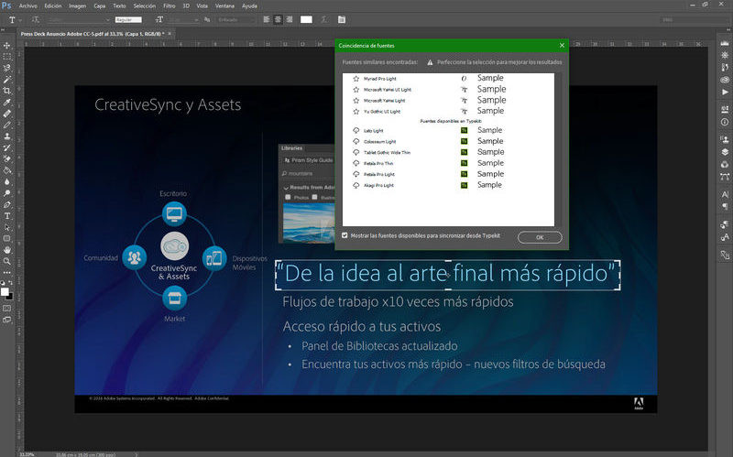
Task: Uncheck Mostrar las fuentes disponibles desde Typekit
Action: point(345,235)
